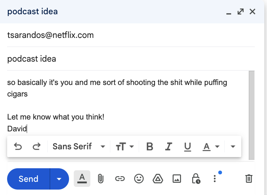The width and height of the screenshot is (267, 195).
Task: Open the text size dropdown
Action: (x=125, y=147)
